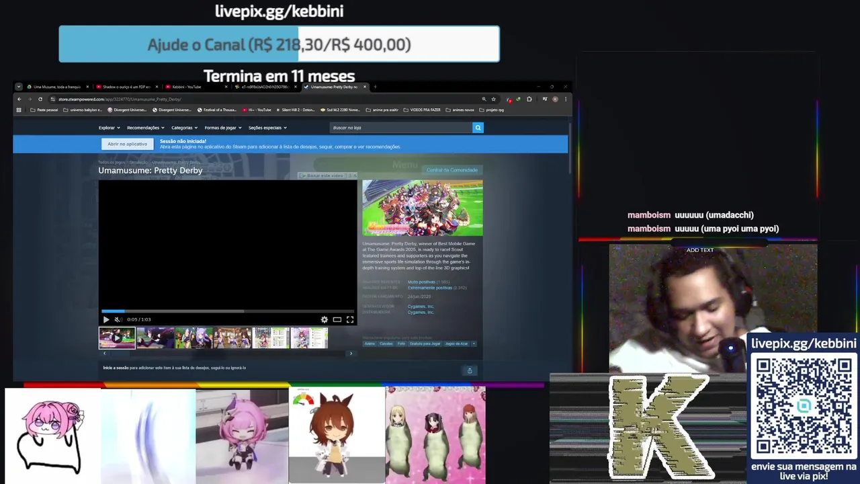Open the Formas de jogar dropdown
The width and height of the screenshot is (860, 484).
(x=223, y=128)
